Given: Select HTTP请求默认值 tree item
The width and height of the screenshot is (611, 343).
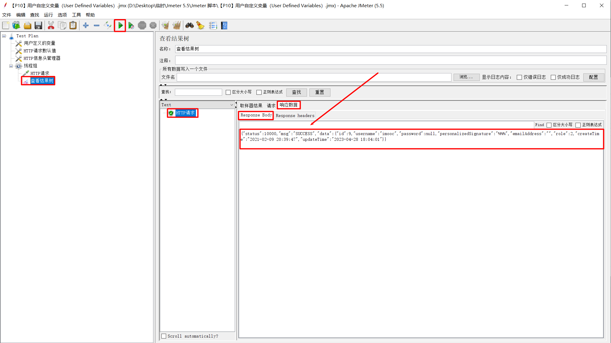Looking at the screenshot, I should tap(40, 51).
